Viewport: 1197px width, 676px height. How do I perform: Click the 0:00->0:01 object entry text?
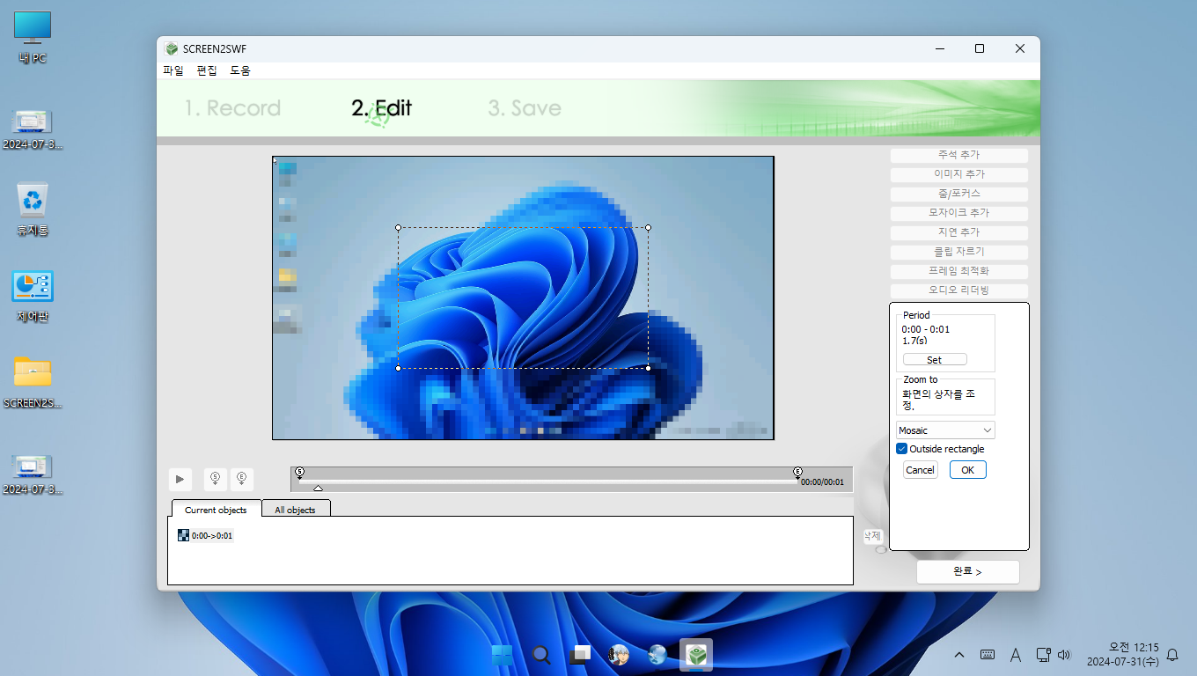click(212, 535)
